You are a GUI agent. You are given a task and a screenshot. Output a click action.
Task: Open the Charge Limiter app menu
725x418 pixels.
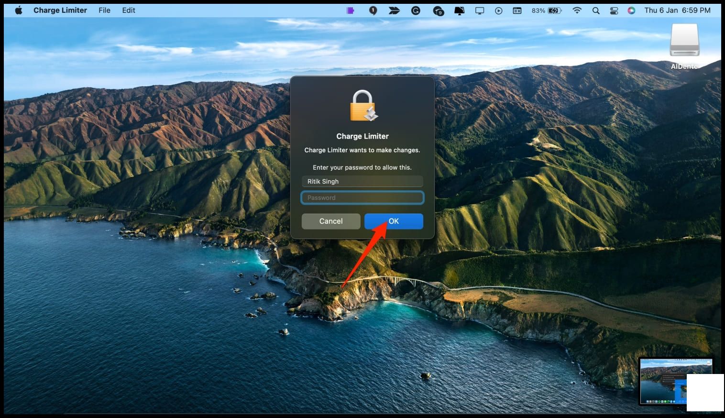[x=60, y=10]
